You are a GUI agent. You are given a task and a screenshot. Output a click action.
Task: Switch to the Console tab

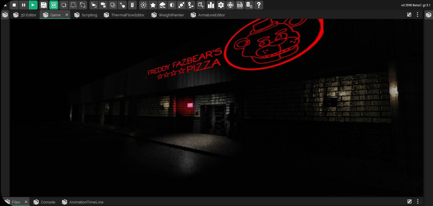tap(44, 202)
